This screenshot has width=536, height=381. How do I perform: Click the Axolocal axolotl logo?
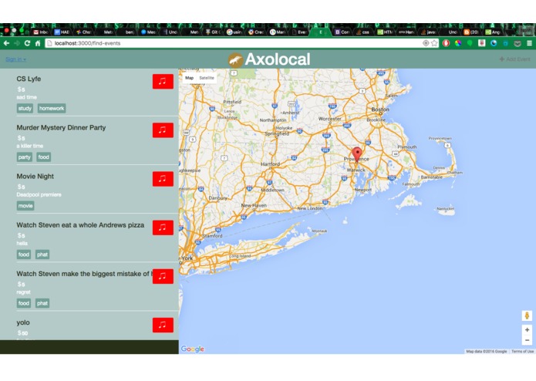pos(235,60)
